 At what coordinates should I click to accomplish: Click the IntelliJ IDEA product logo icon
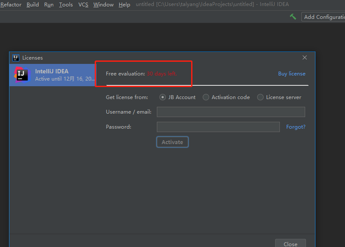(22, 75)
